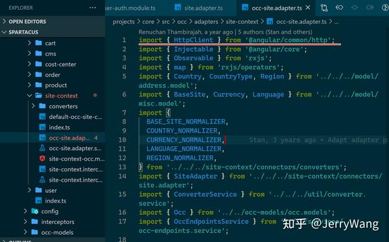This screenshot has height=242, width=389.
Task: Click the Injectable identifier on line 2
Action: tap(193, 49)
